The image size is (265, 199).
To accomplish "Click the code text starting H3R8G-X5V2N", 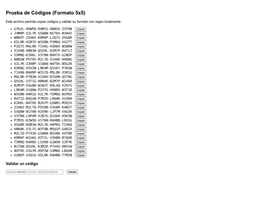I will click(x=43, y=68).
